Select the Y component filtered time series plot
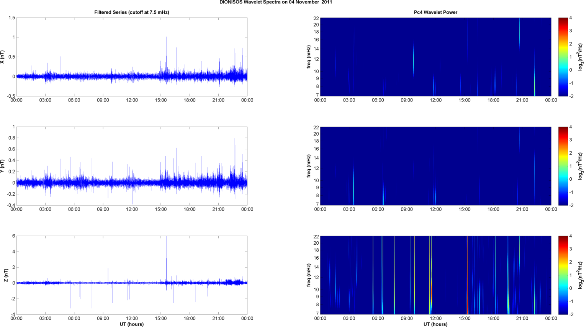The width and height of the screenshot is (584, 327). pyautogui.click(x=132, y=166)
